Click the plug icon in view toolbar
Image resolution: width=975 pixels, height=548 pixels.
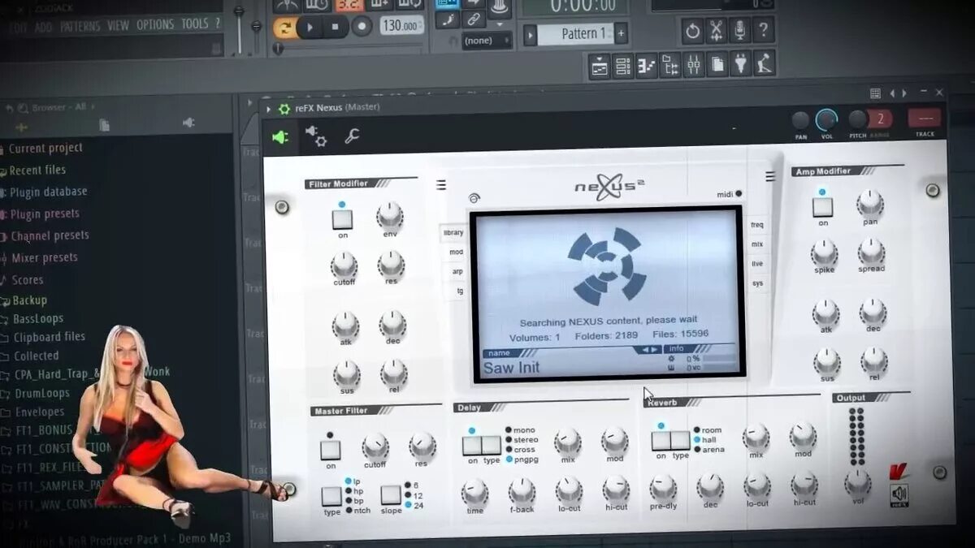click(x=740, y=64)
